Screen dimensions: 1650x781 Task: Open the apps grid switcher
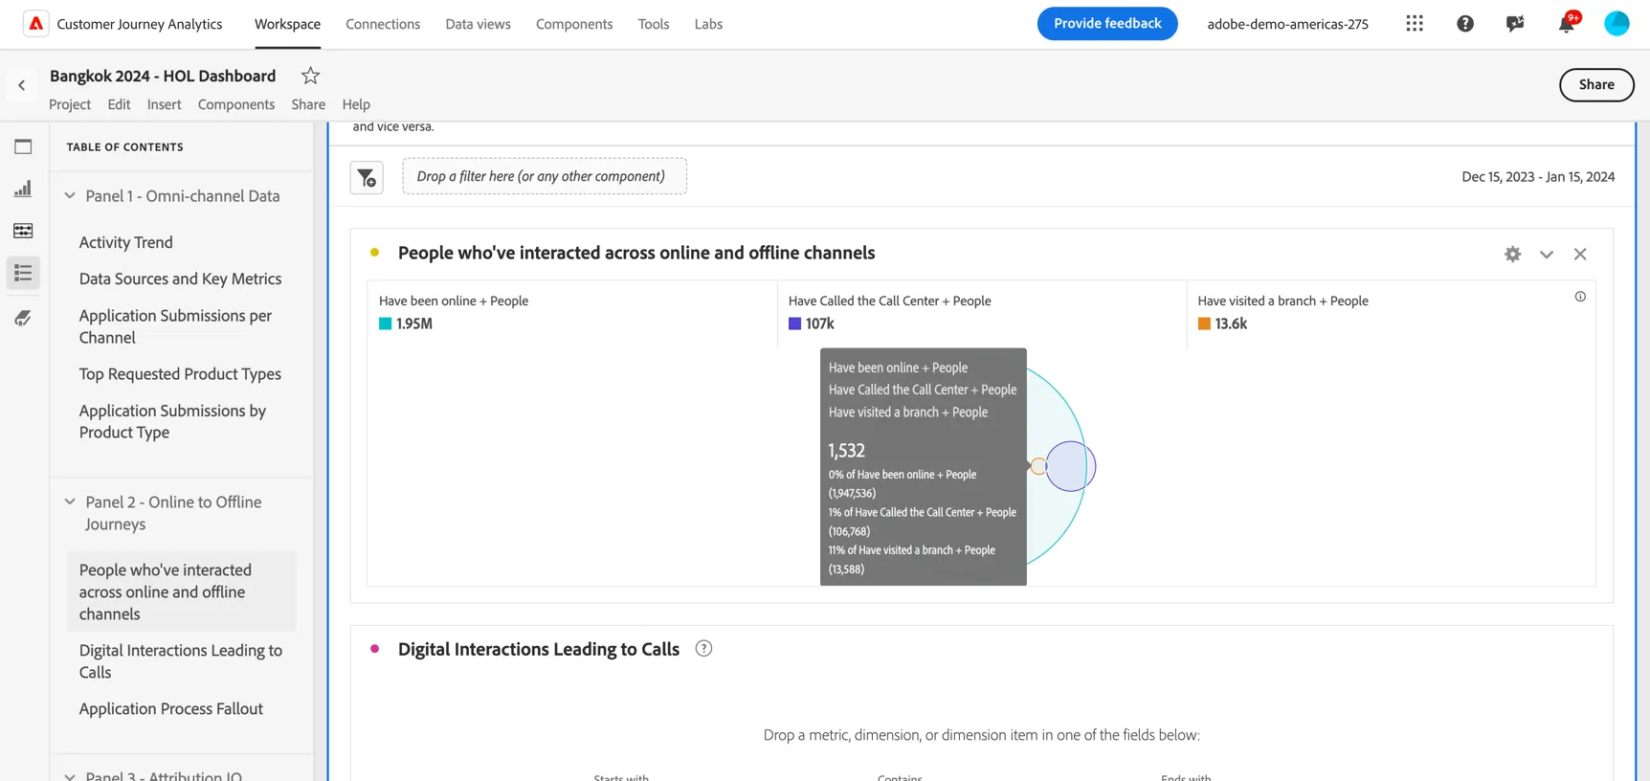(x=1415, y=24)
